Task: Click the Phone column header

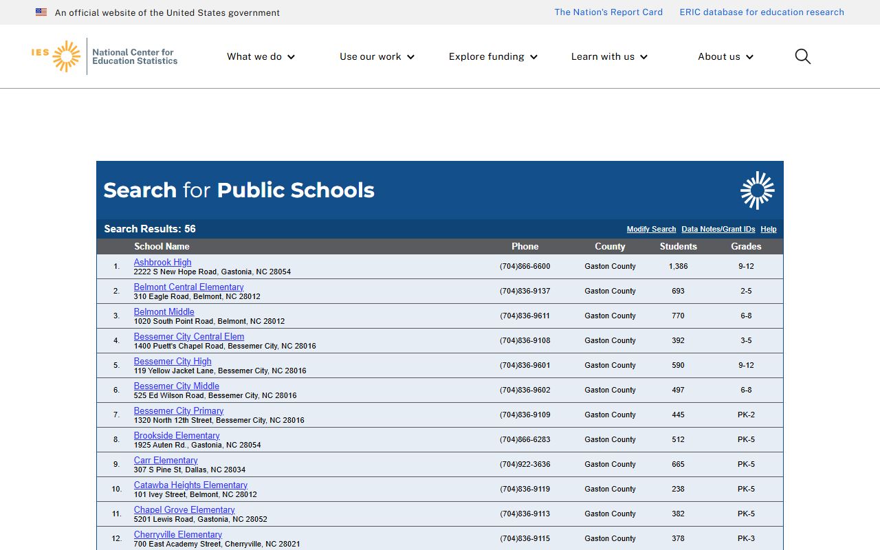Action: pyautogui.click(x=525, y=246)
